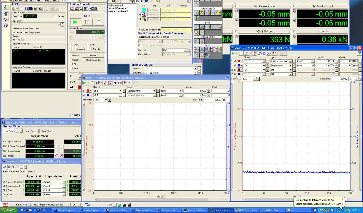Click the Timed Acquisition clock icon in procedure table
The height and width of the screenshot is (213, 363).
(x=144, y=19)
